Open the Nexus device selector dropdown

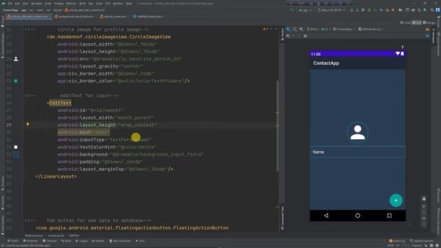tap(331, 10)
